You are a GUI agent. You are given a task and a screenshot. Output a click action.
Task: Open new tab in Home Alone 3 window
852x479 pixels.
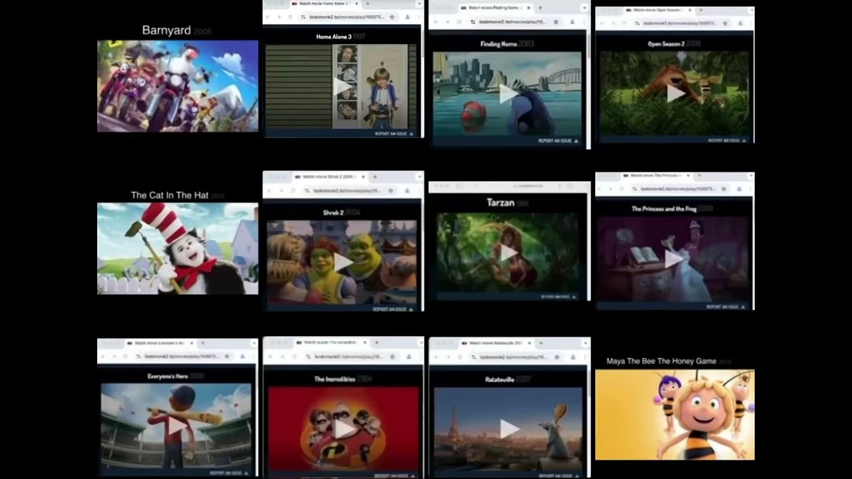367,4
